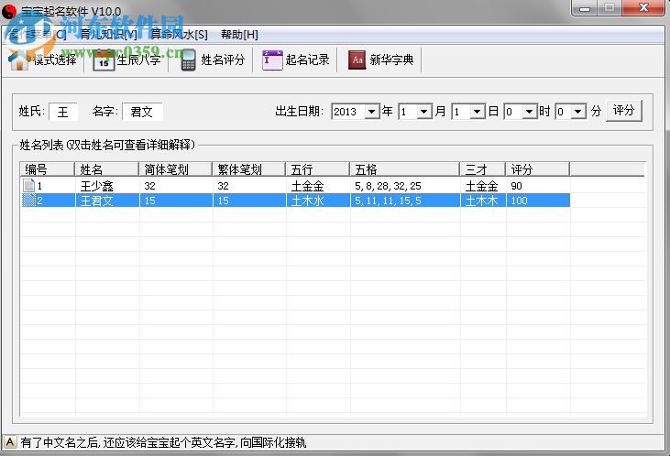Click 五行 cell 土木水
This screenshot has width=670, height=456.
[x=308, y=201]
